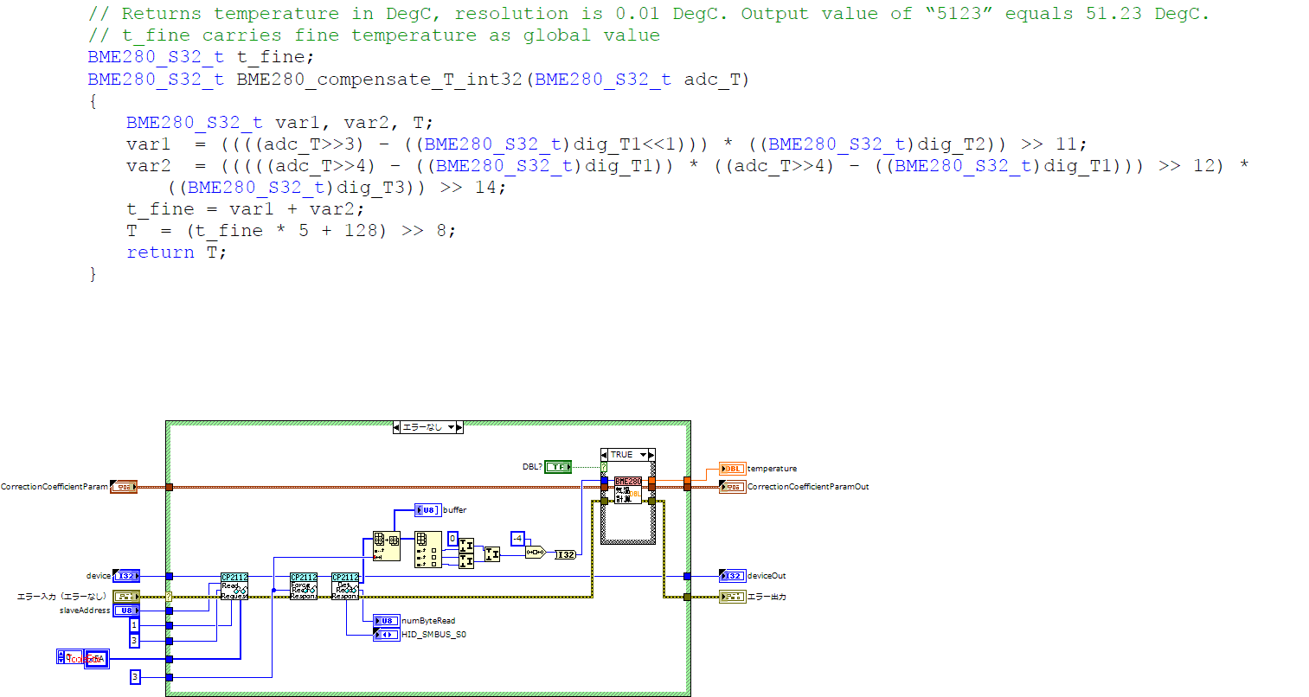Click the CP2112 Get Read Response subVI
Screen dimensions: 1309x697
pos(345,586)
